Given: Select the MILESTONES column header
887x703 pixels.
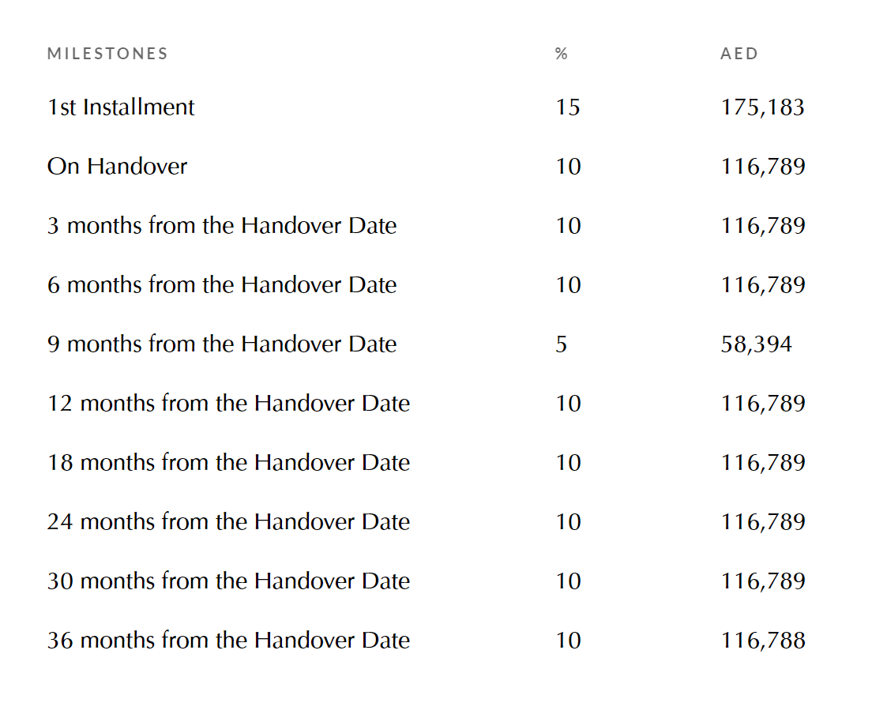Looking at the screenshot, I should pos(107,54).
